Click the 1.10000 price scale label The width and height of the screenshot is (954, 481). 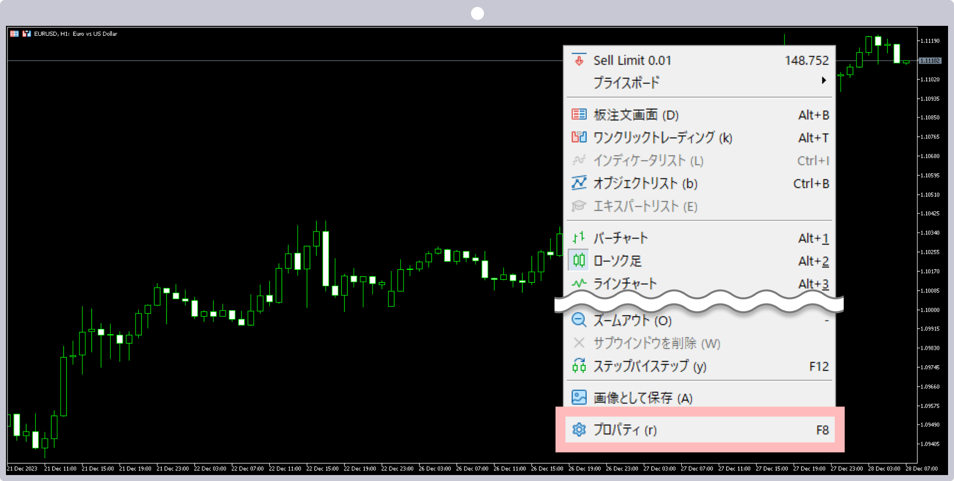pyautogui.click(x=930, y=310)
